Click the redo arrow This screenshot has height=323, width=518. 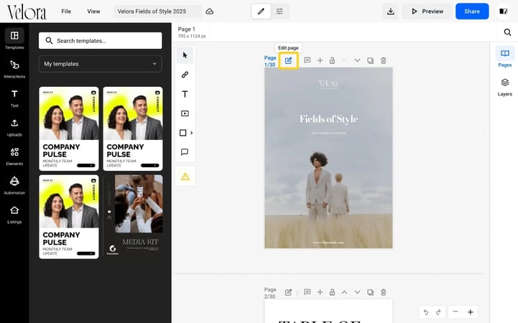pos(438,312)
